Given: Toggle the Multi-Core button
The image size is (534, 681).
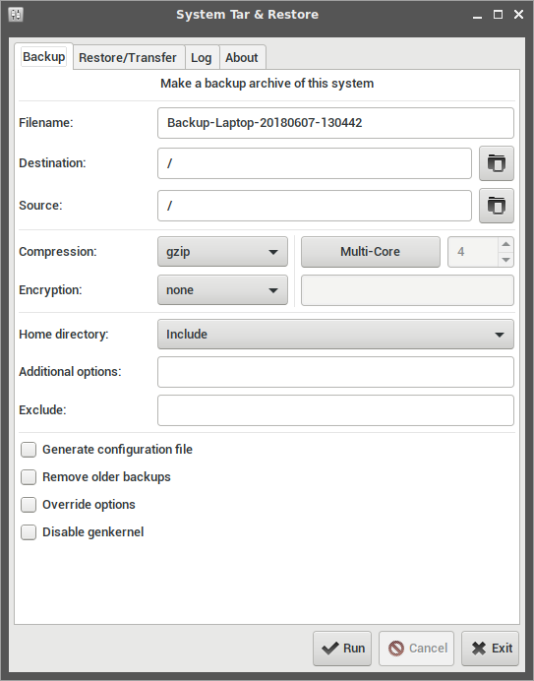Looking at the screenshot, I should 371,252.
